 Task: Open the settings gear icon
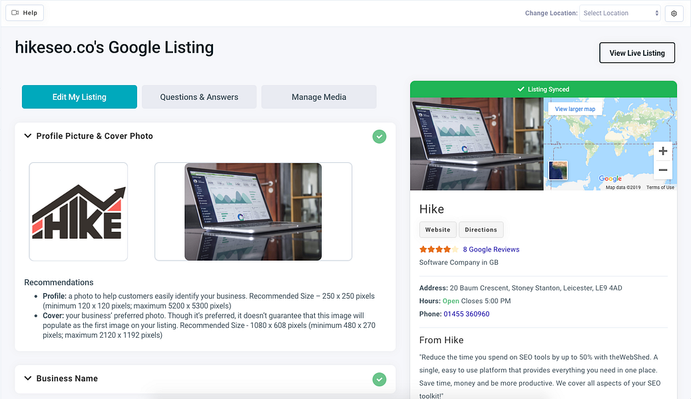click(674, 13)
